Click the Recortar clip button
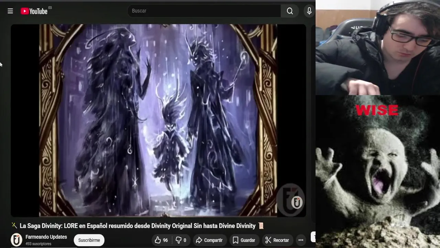Viewport: 440px width, 248px height. point(277,240)
